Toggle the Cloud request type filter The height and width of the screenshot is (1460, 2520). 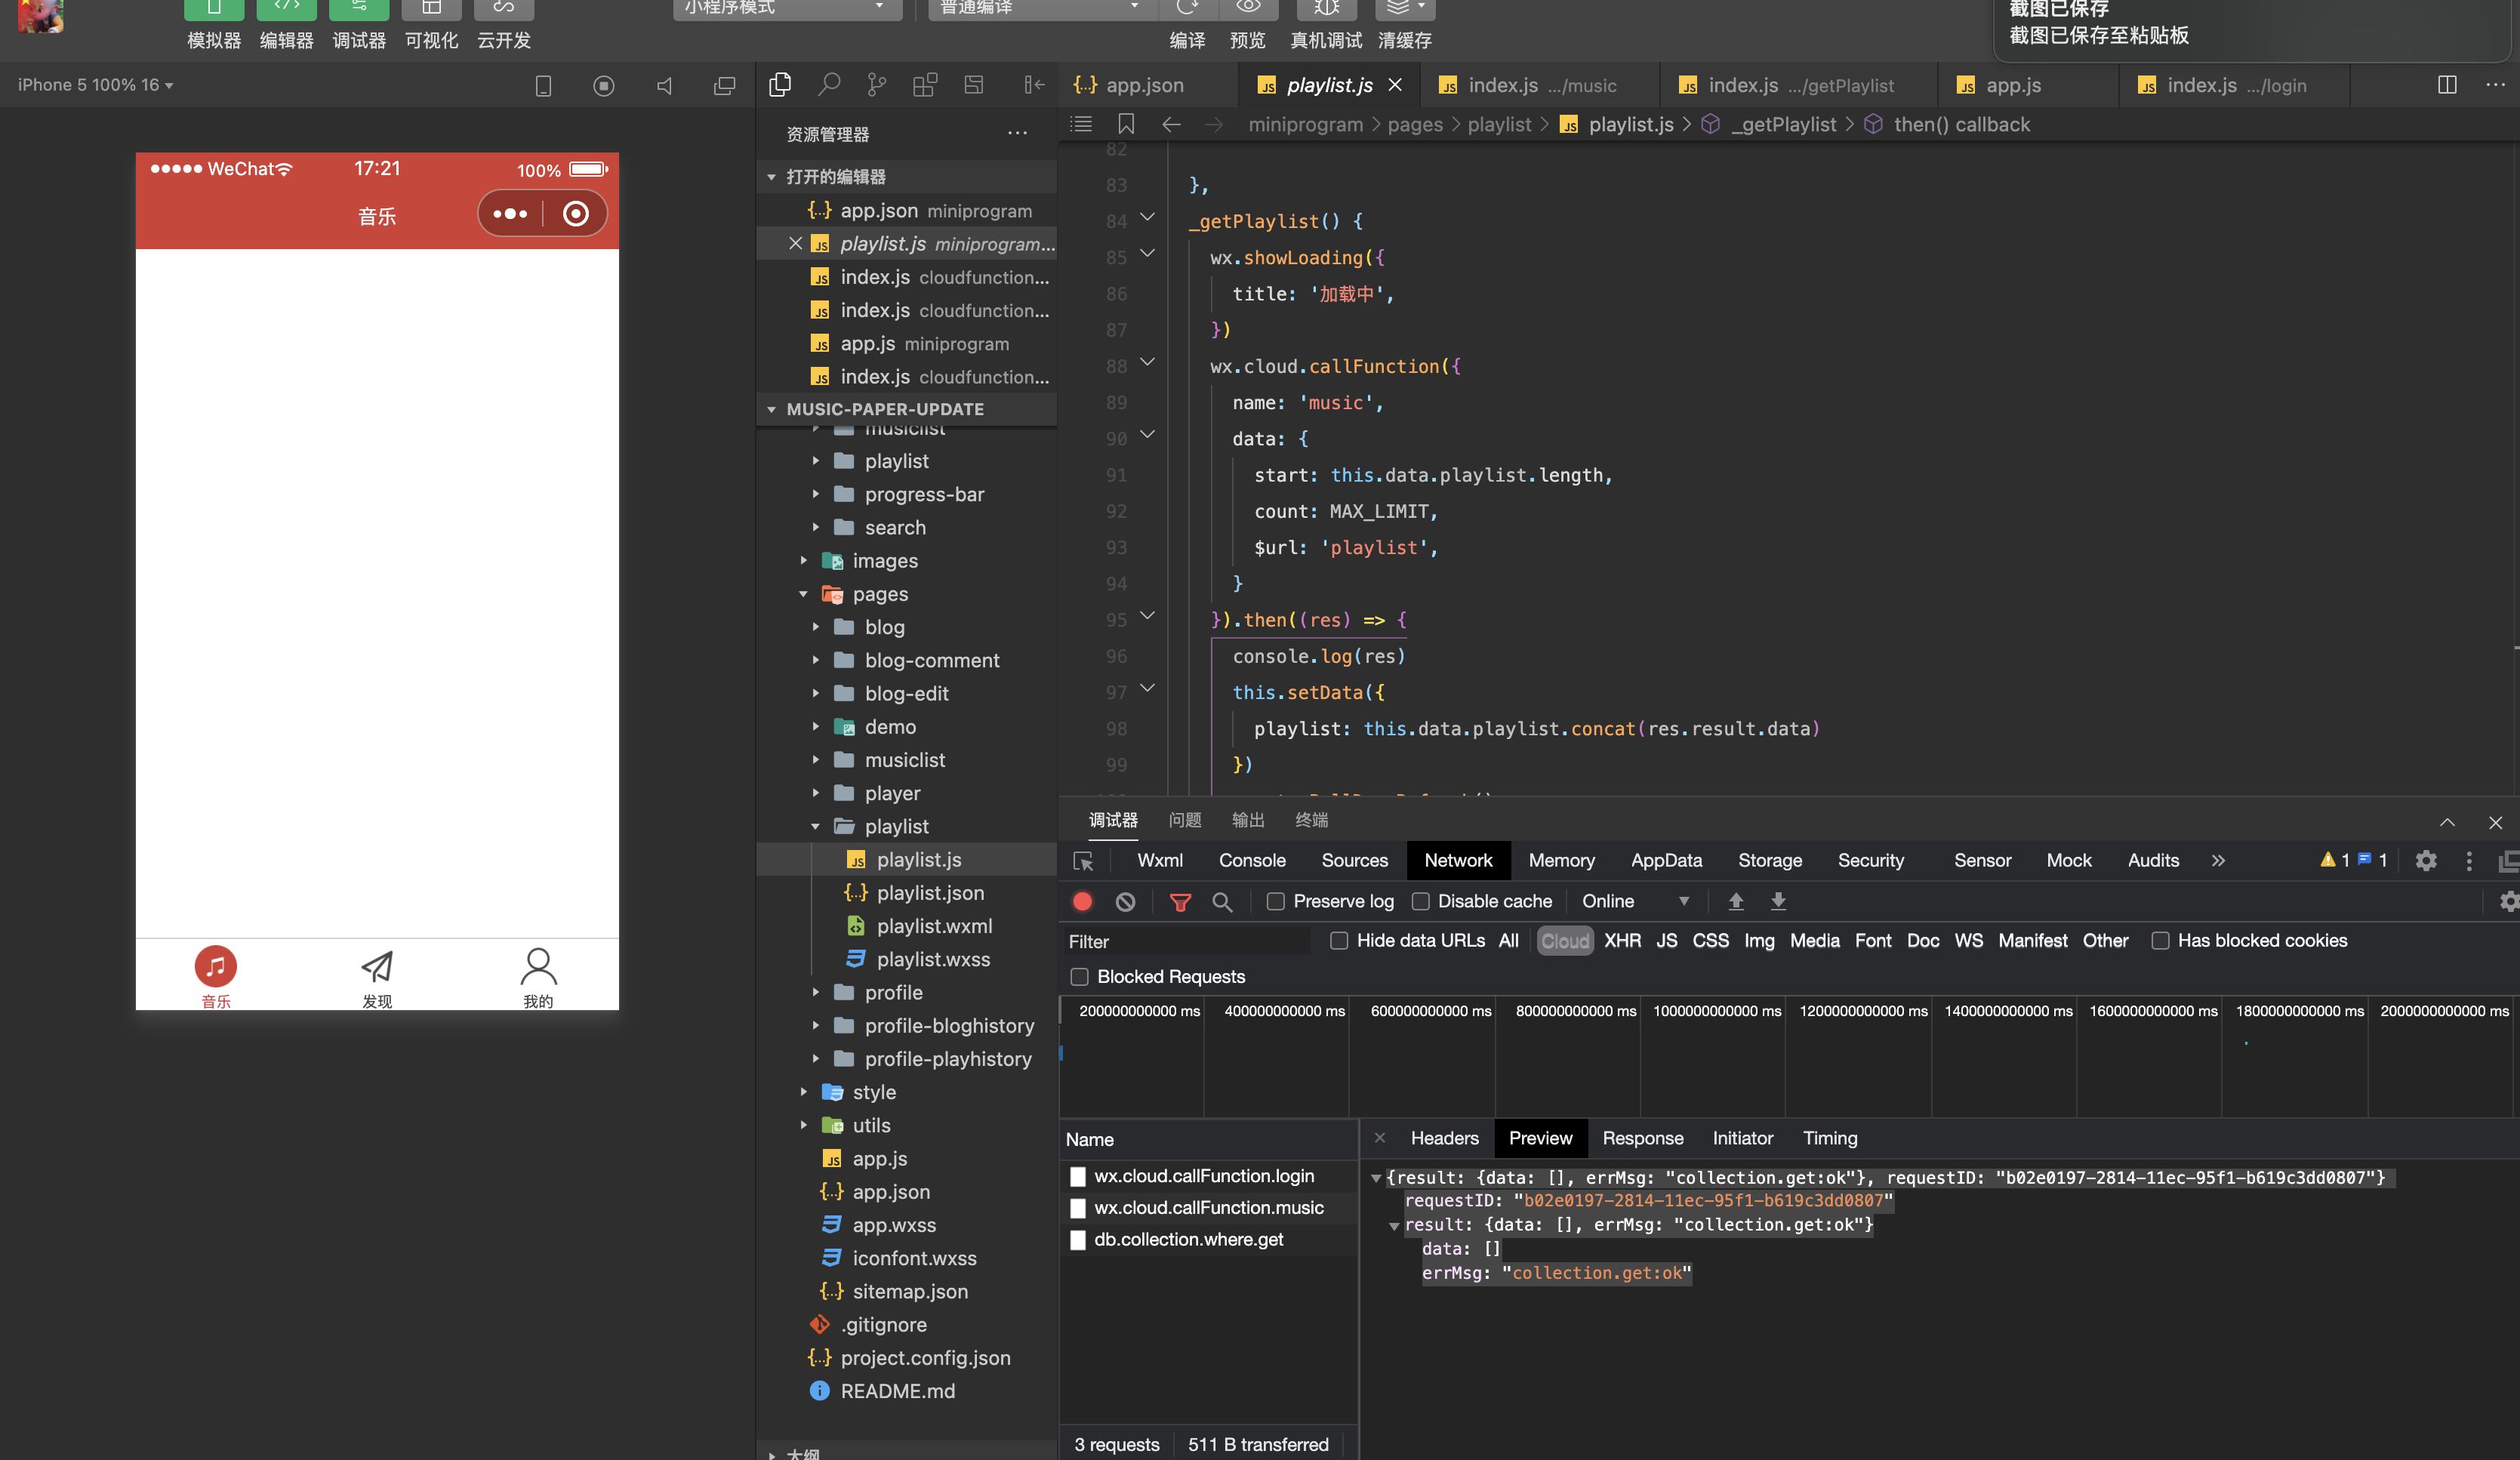(1564, 940)
